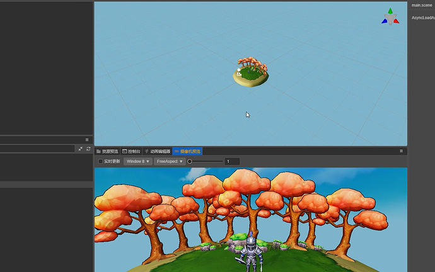The image size is (435, 272).
Task: Open the FreeAspect aspect ratio dropdown
Action: coord(170,161)
